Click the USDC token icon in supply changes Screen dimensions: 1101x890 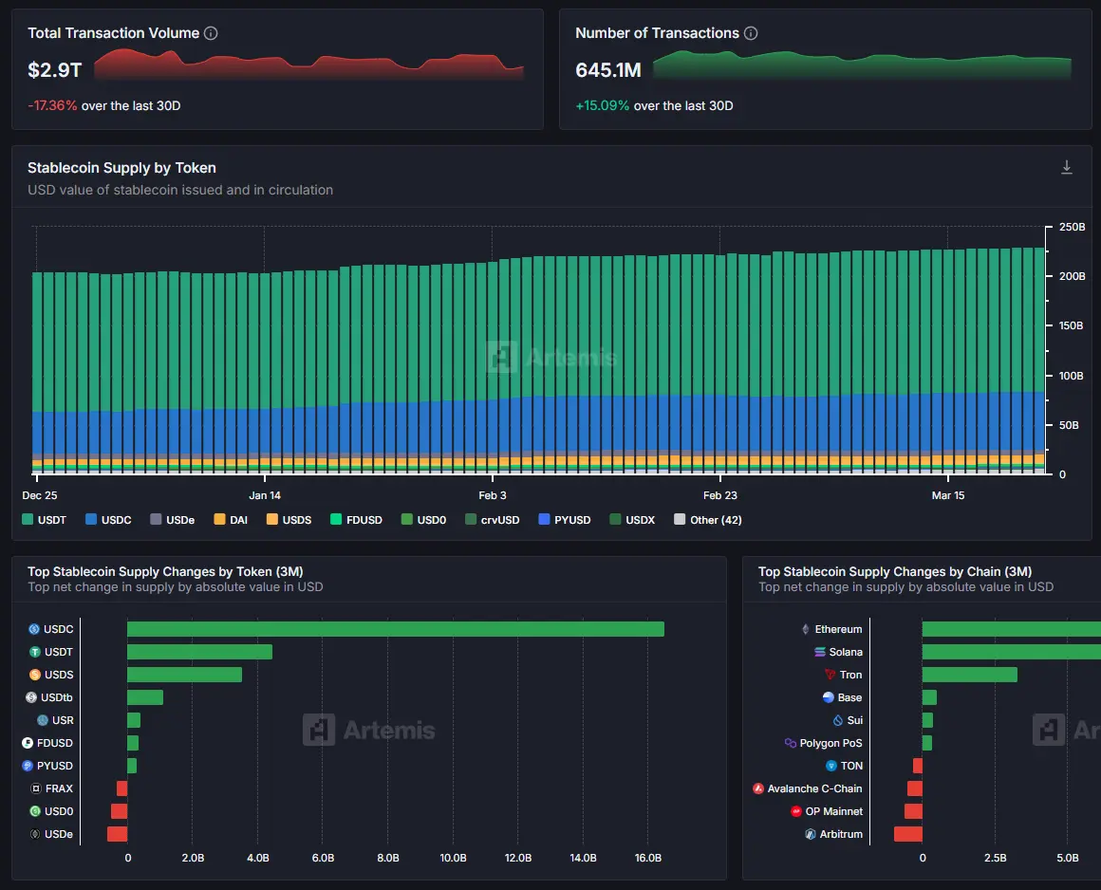point(34,629)
